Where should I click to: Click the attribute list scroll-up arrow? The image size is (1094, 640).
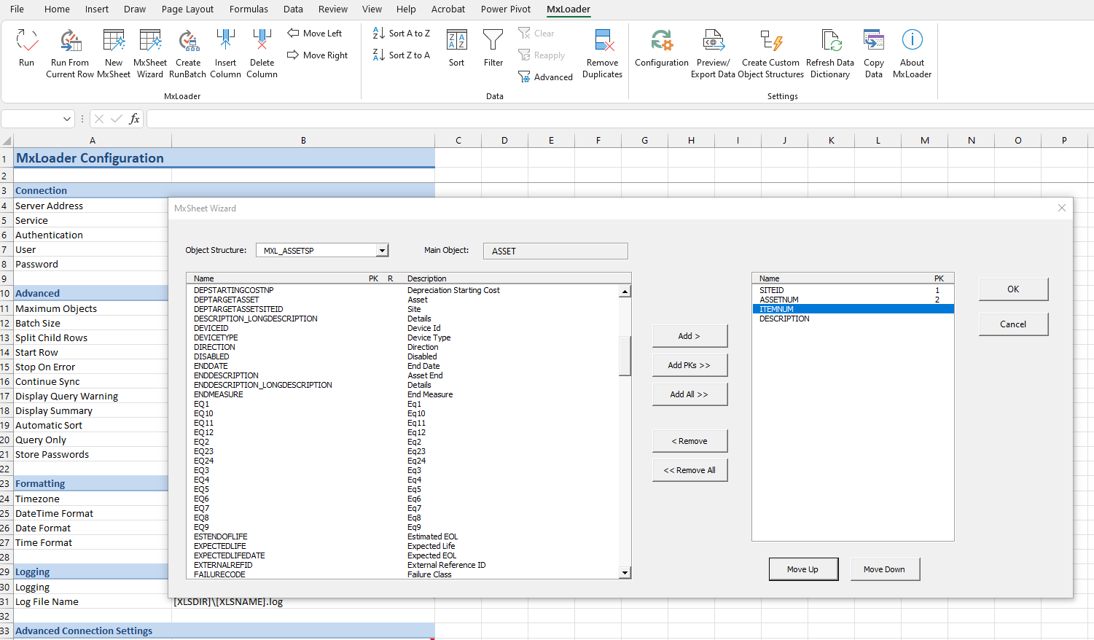[x=625, y=292]
